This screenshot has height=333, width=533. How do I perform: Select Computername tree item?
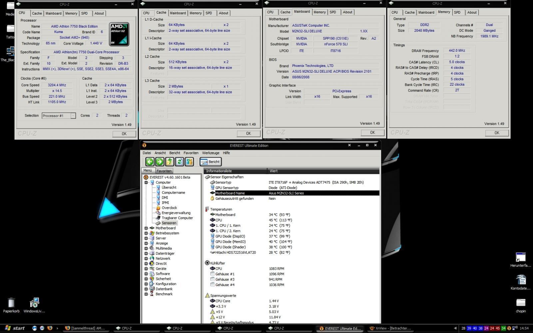pos(173,192)
